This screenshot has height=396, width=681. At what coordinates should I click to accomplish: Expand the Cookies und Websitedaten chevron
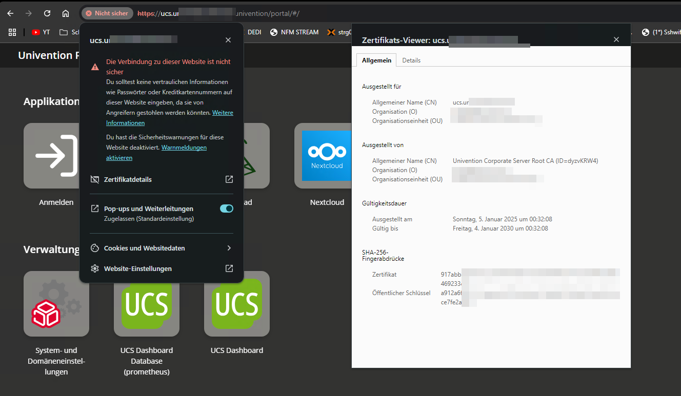coord(229,248)
